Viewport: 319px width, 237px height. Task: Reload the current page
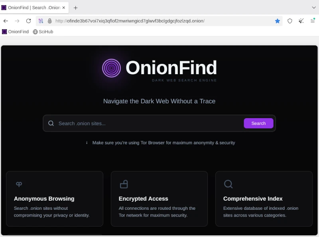pos(28,21)
